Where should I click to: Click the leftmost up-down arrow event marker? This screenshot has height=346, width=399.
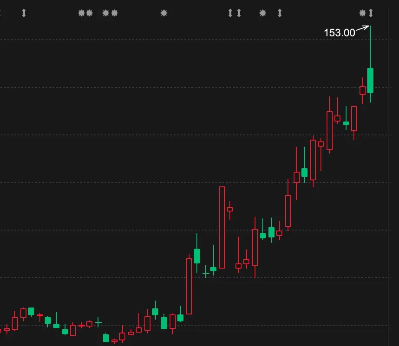click(x=24, y=13)
